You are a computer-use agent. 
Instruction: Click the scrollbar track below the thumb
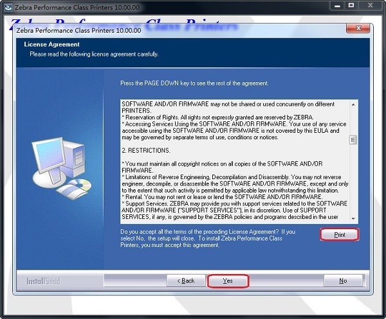pyautogui.click(x=353, y=186)
